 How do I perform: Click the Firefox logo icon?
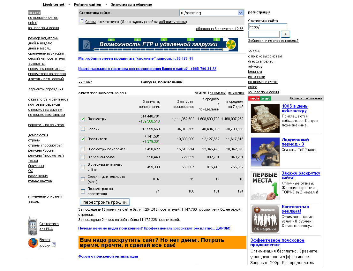coord(33,243)
